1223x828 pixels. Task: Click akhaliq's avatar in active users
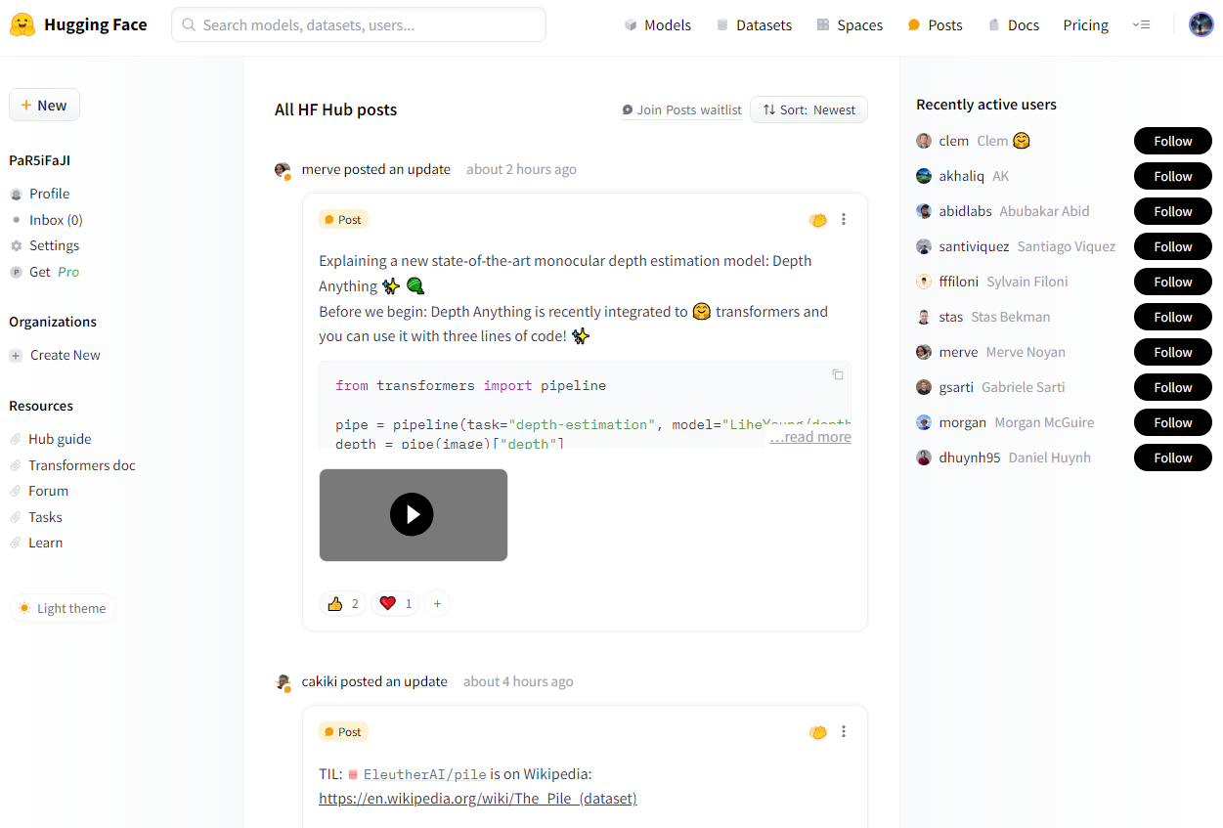click(x=924, y=176)
